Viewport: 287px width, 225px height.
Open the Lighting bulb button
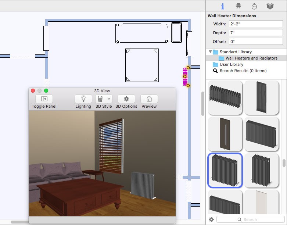pyautogui.click(x=83, y=99)
